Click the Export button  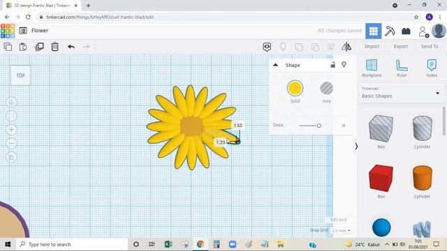coord(401,47)
